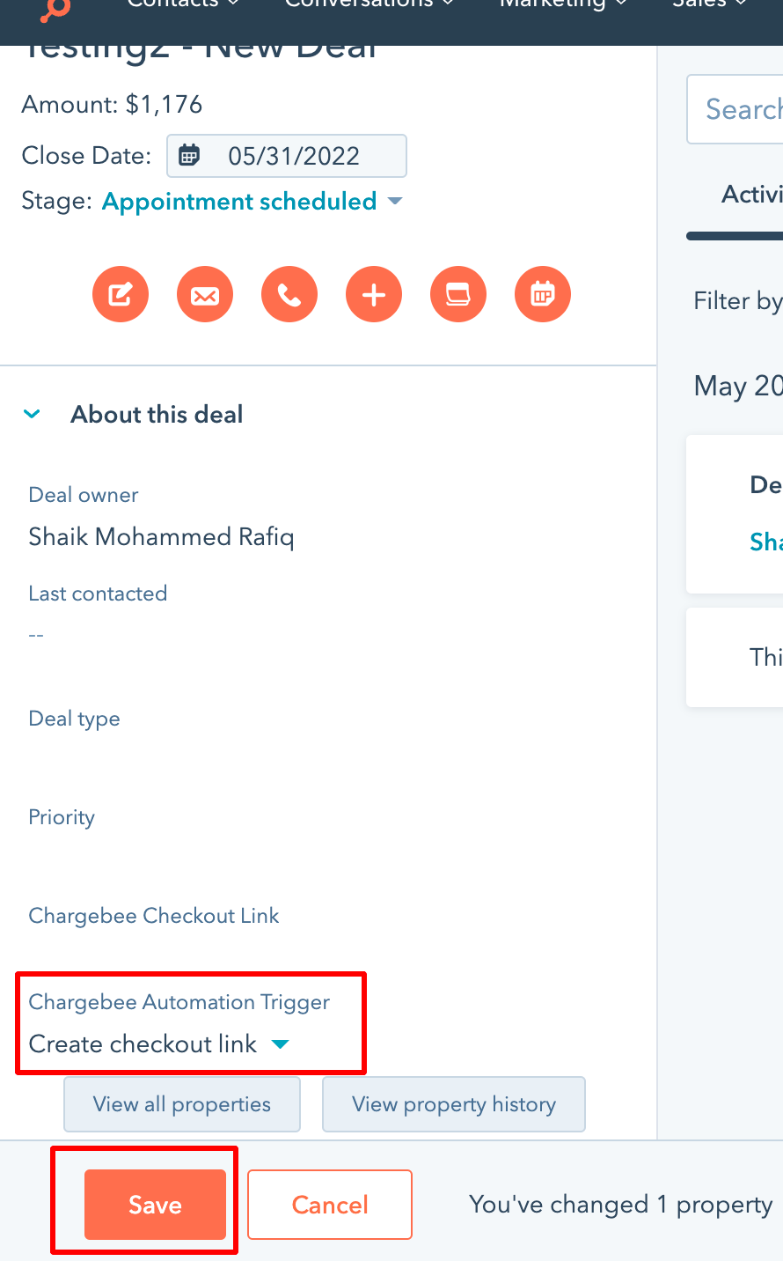Image resolution: width=783 pixels, height=1261 pixels.
Task: Create a note with the note icon
Action: pyautogui.click(x=121, y=294)
